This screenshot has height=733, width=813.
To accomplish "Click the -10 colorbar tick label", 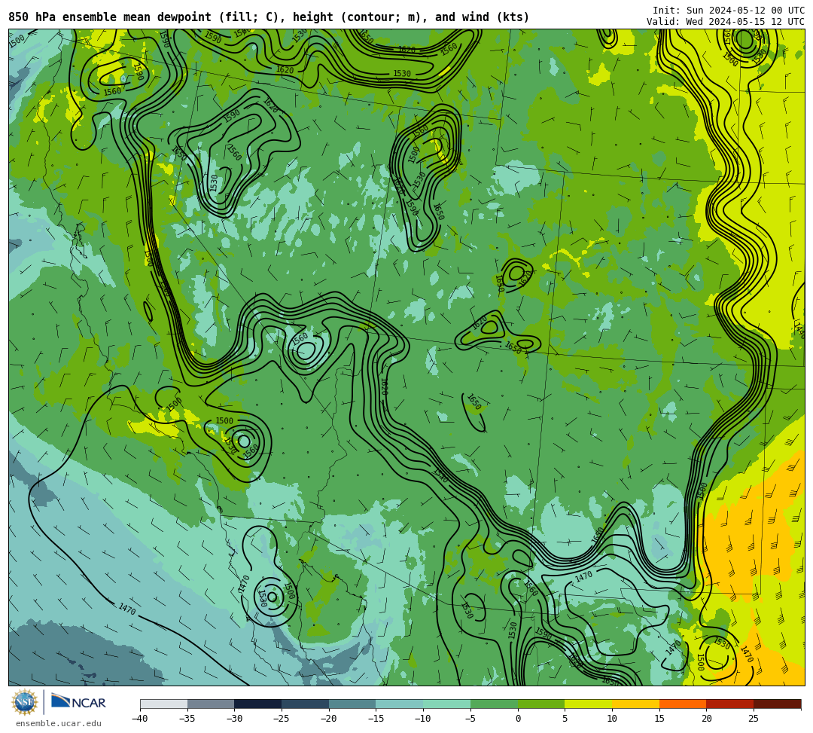I will point(422,719).
